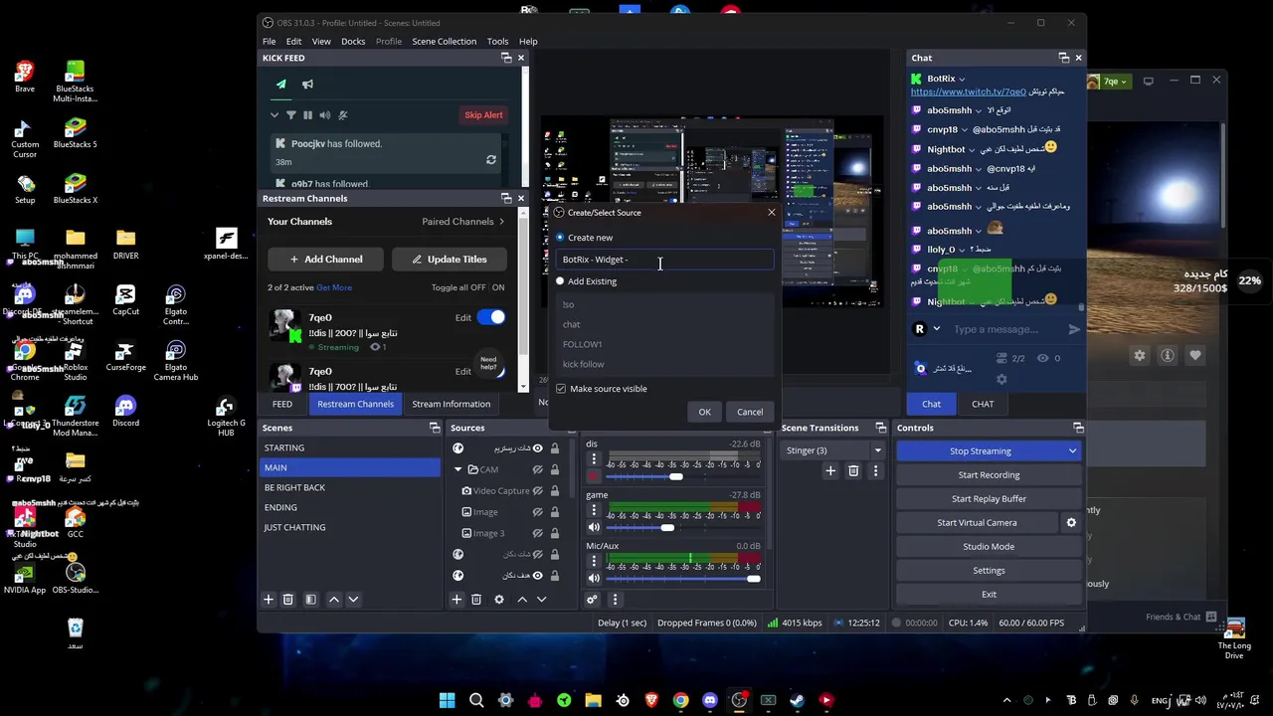This screenshot has width=1273, height=716.
Task: Click the game volume slider handle
Action: coord(667,527)
